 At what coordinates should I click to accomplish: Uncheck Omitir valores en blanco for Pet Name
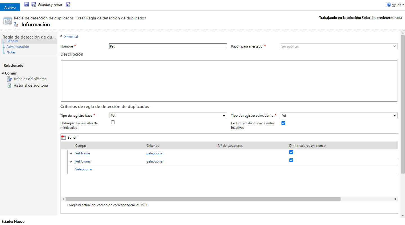tap(291, 152)
